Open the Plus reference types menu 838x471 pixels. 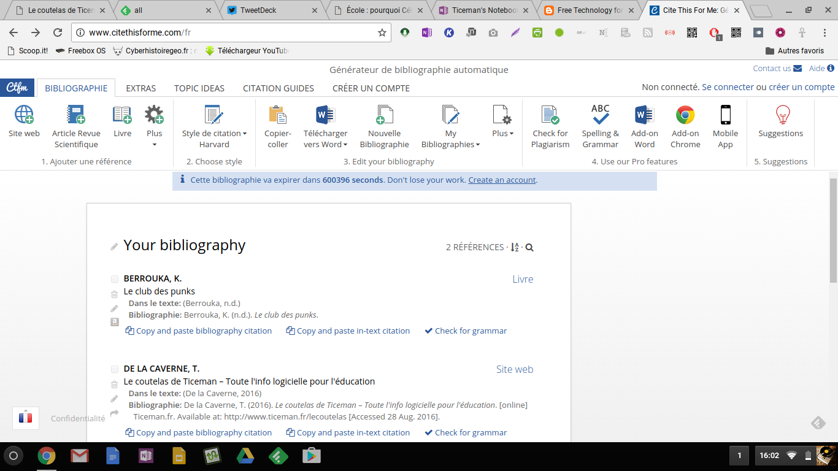pyautogui.click(x=154, y=126)
